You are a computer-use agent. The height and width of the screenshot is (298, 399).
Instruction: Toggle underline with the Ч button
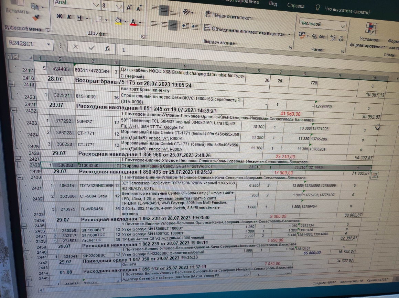click(79, 18)
